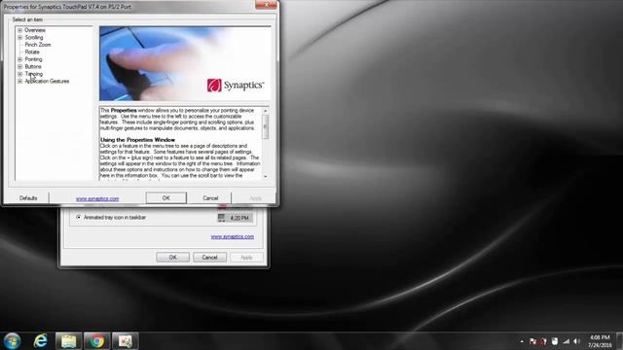Click the Synaptics touchpad tray icon
The height and width of the screenshot is (350, 623).
(x=555, y=341)
